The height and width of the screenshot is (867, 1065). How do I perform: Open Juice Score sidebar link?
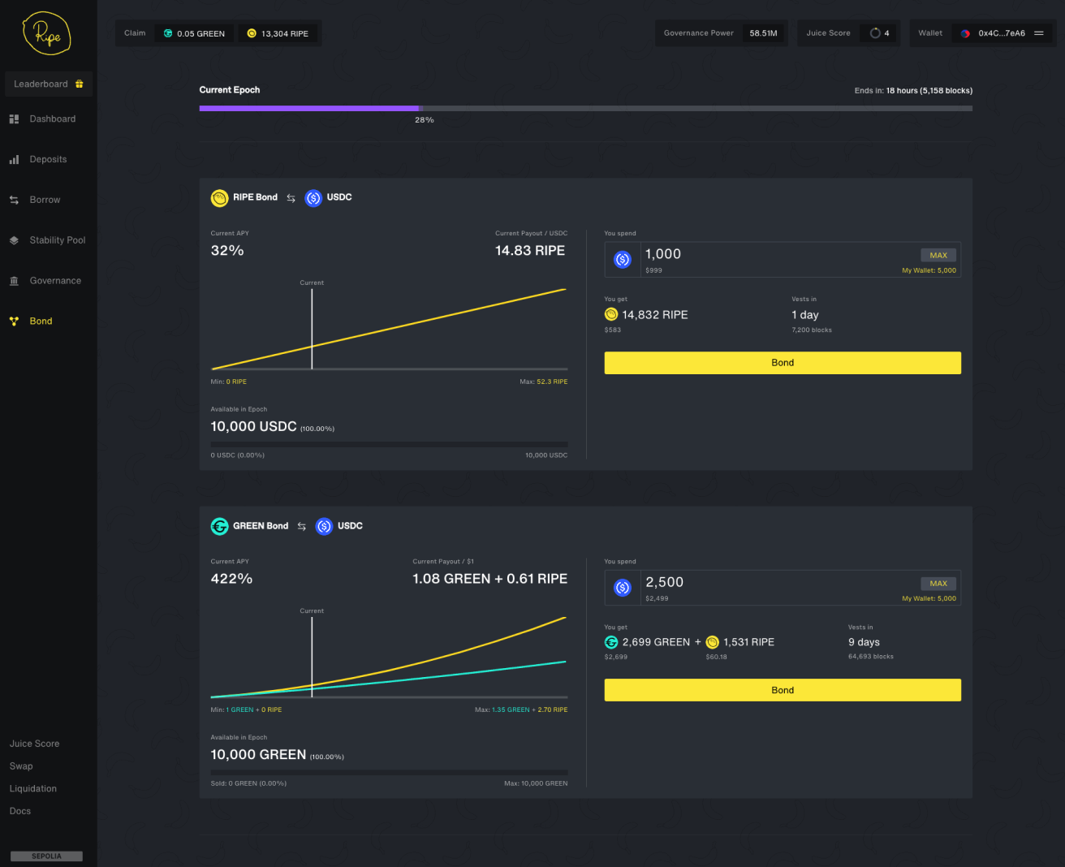[34, 744]
